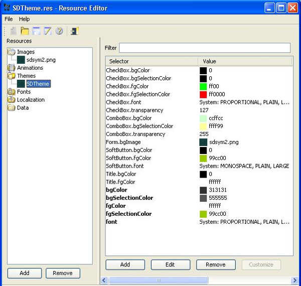Select the bold fgColor row

coord(199,206)
